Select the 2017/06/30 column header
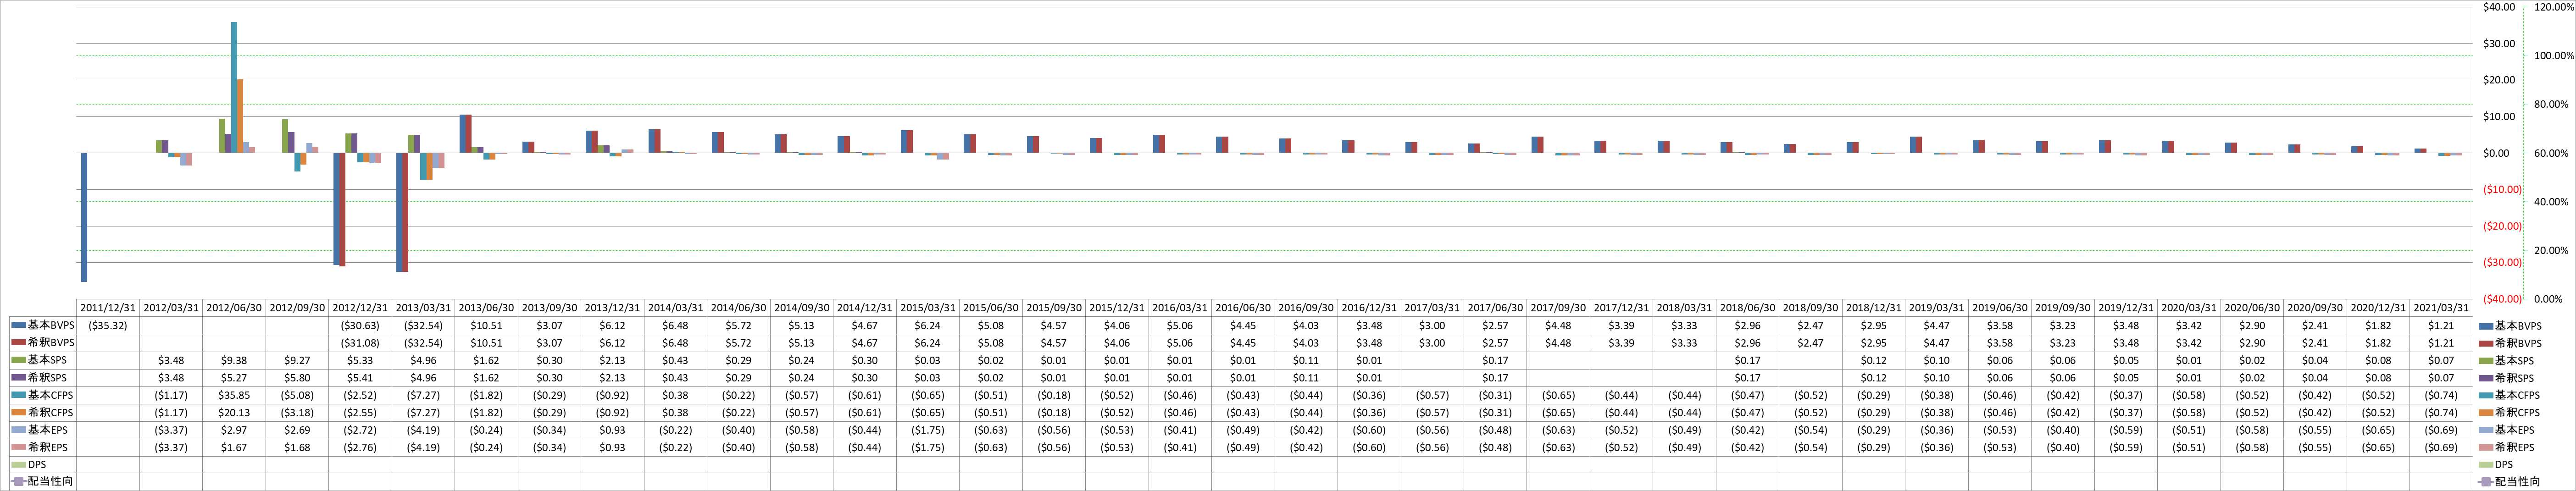2576x491 pixels. pyautogui.click(x=1495, y=308)
